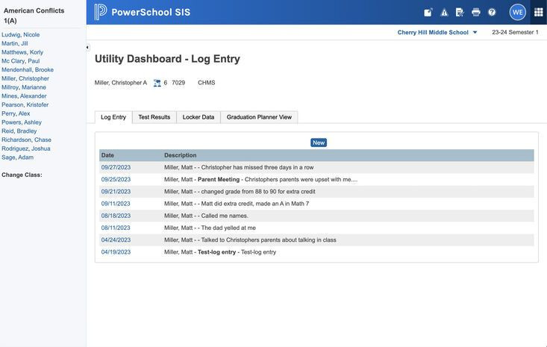Click the New log entry button
The height and width of the screenshot is (347, 547).
point(319,143)
